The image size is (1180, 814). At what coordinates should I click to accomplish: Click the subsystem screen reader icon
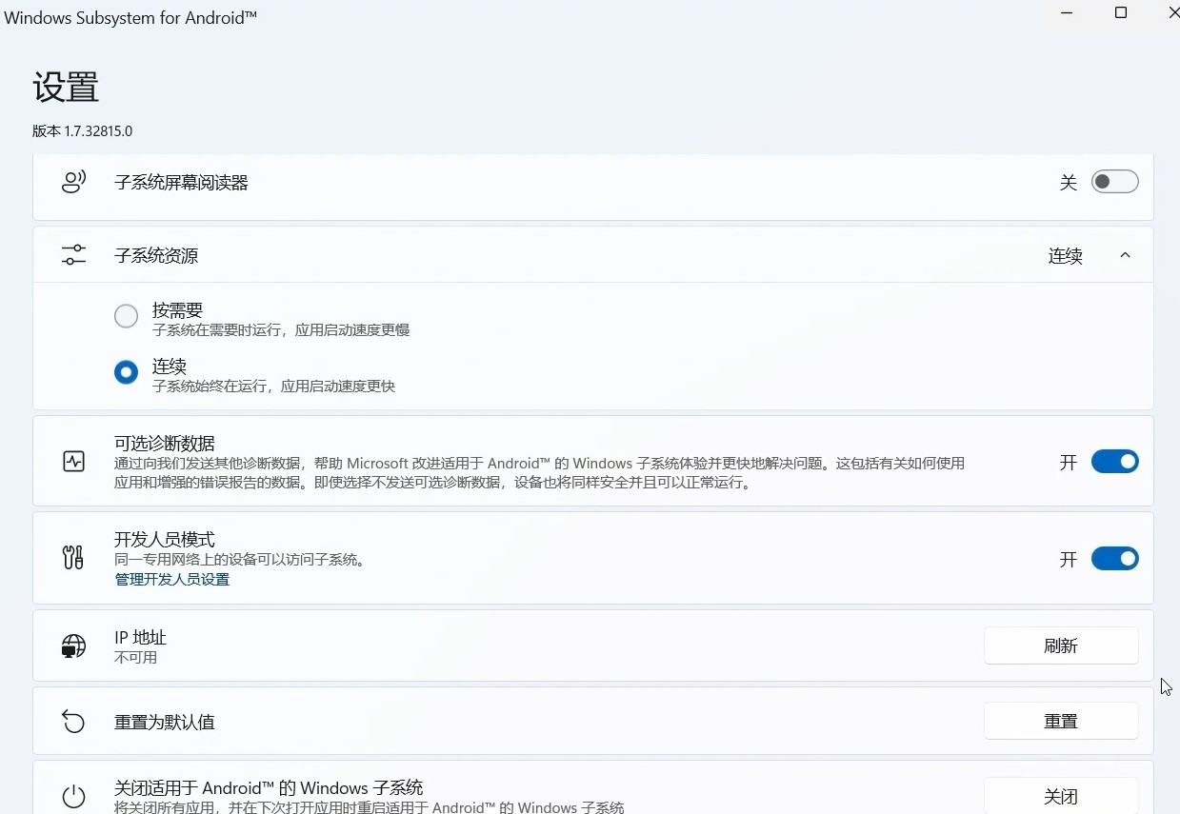[x=73, y=182]
